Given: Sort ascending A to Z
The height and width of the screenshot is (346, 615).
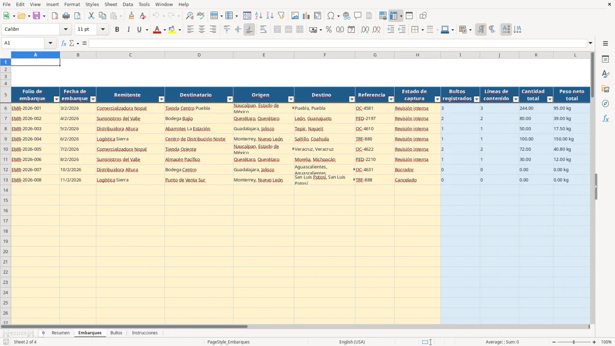Looking at the screenshot, I should click(259, 16).
